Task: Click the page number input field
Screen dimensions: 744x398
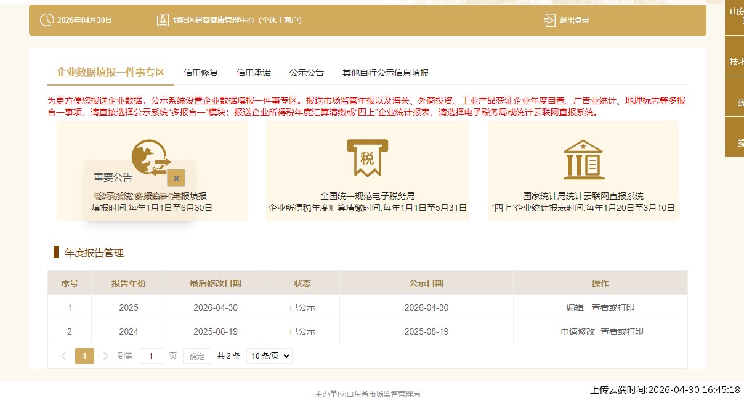Action: [151, 355]
